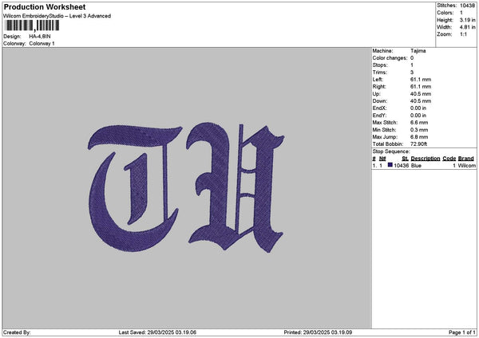Click the "Color changes:" label
479x338 pixels.
click(x=390, y=58)
